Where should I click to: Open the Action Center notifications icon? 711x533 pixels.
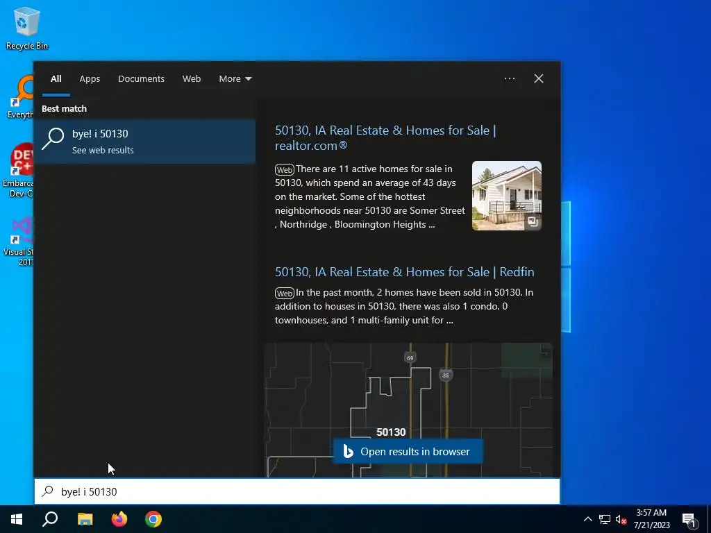(x=689, y=520)
